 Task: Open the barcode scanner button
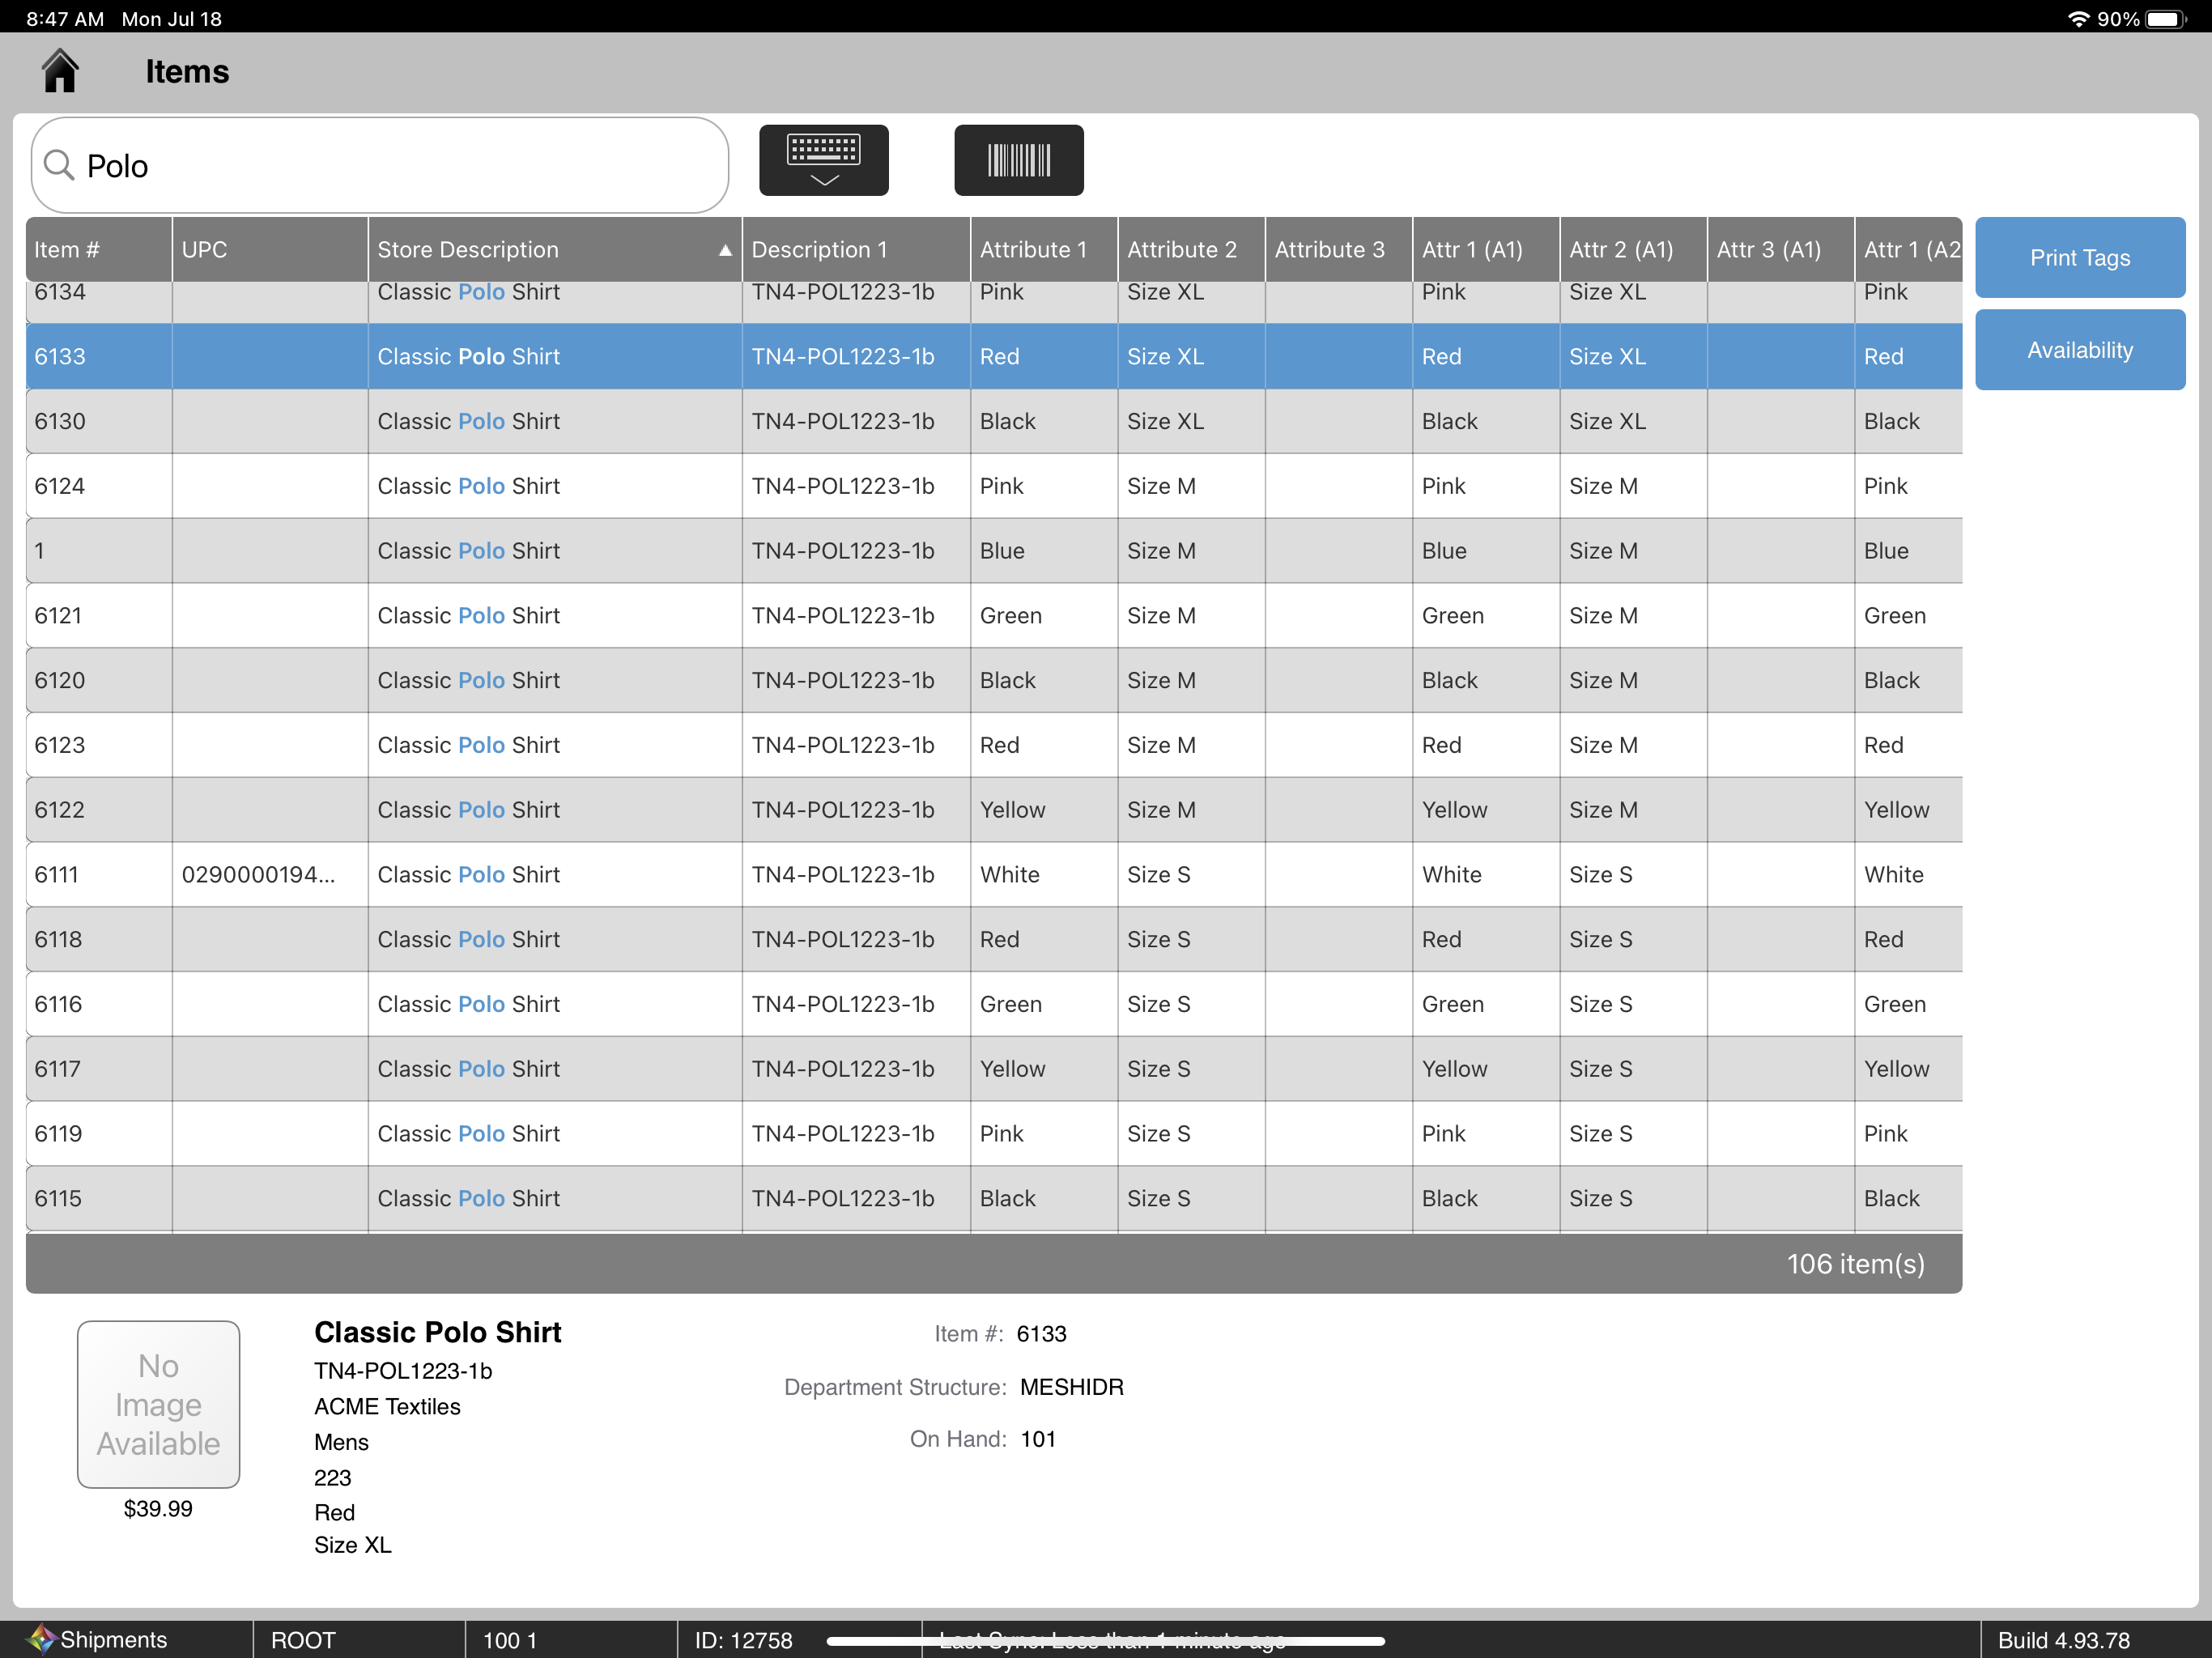point(1018,160)
